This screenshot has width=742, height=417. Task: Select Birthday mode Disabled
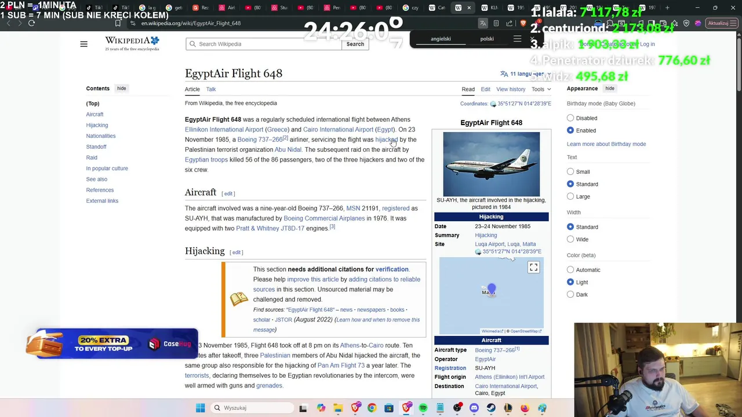click(570, 118)
